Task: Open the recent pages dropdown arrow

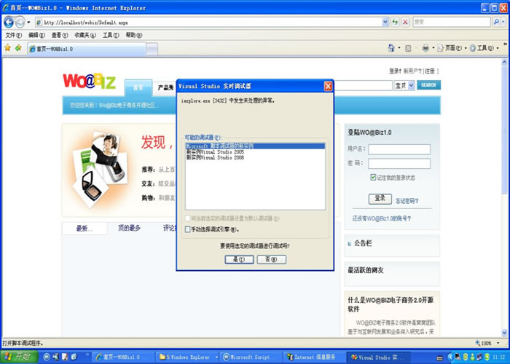Action: pos(28,22)
